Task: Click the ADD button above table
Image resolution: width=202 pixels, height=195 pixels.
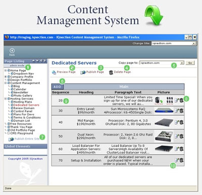Action: click(x=57, y=87)
